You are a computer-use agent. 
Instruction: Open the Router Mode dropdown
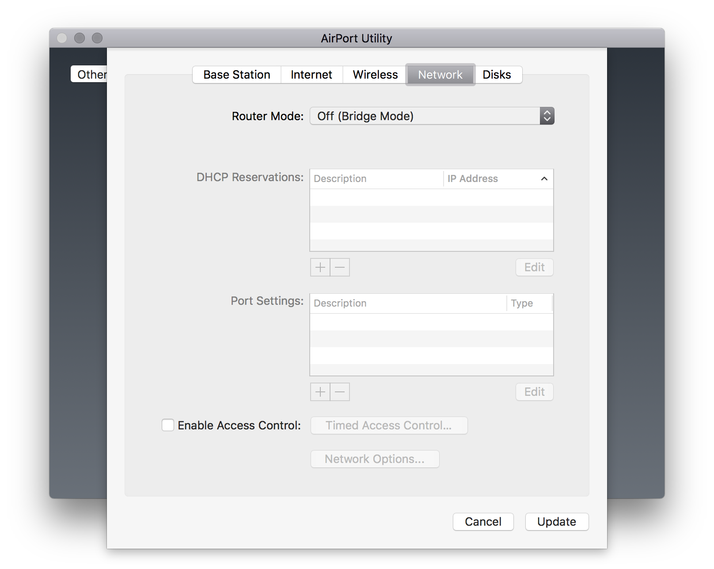432,116
